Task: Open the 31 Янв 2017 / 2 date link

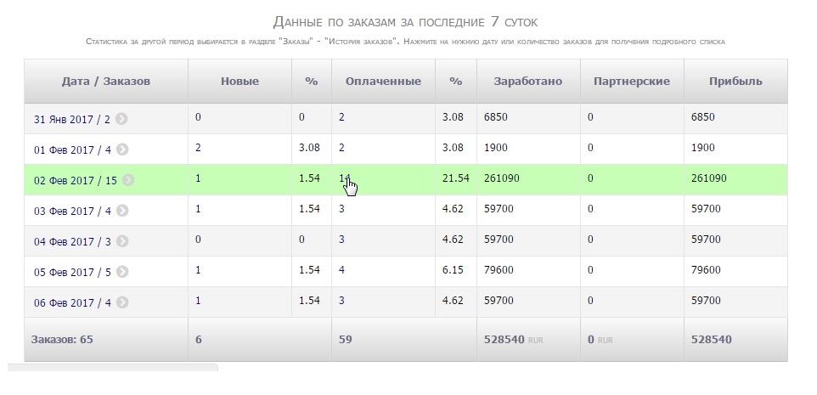Action: click(71, 119)
